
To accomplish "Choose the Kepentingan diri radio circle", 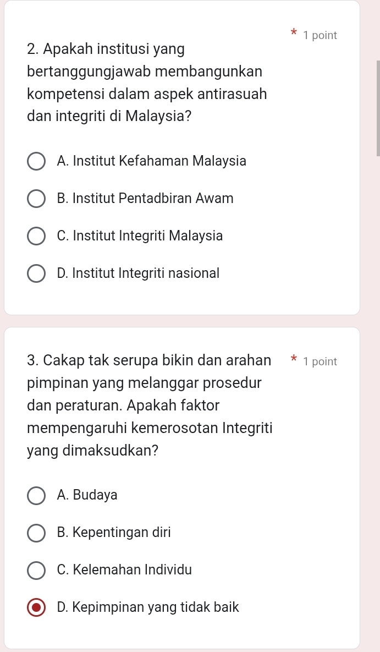I will coord(37,533).
